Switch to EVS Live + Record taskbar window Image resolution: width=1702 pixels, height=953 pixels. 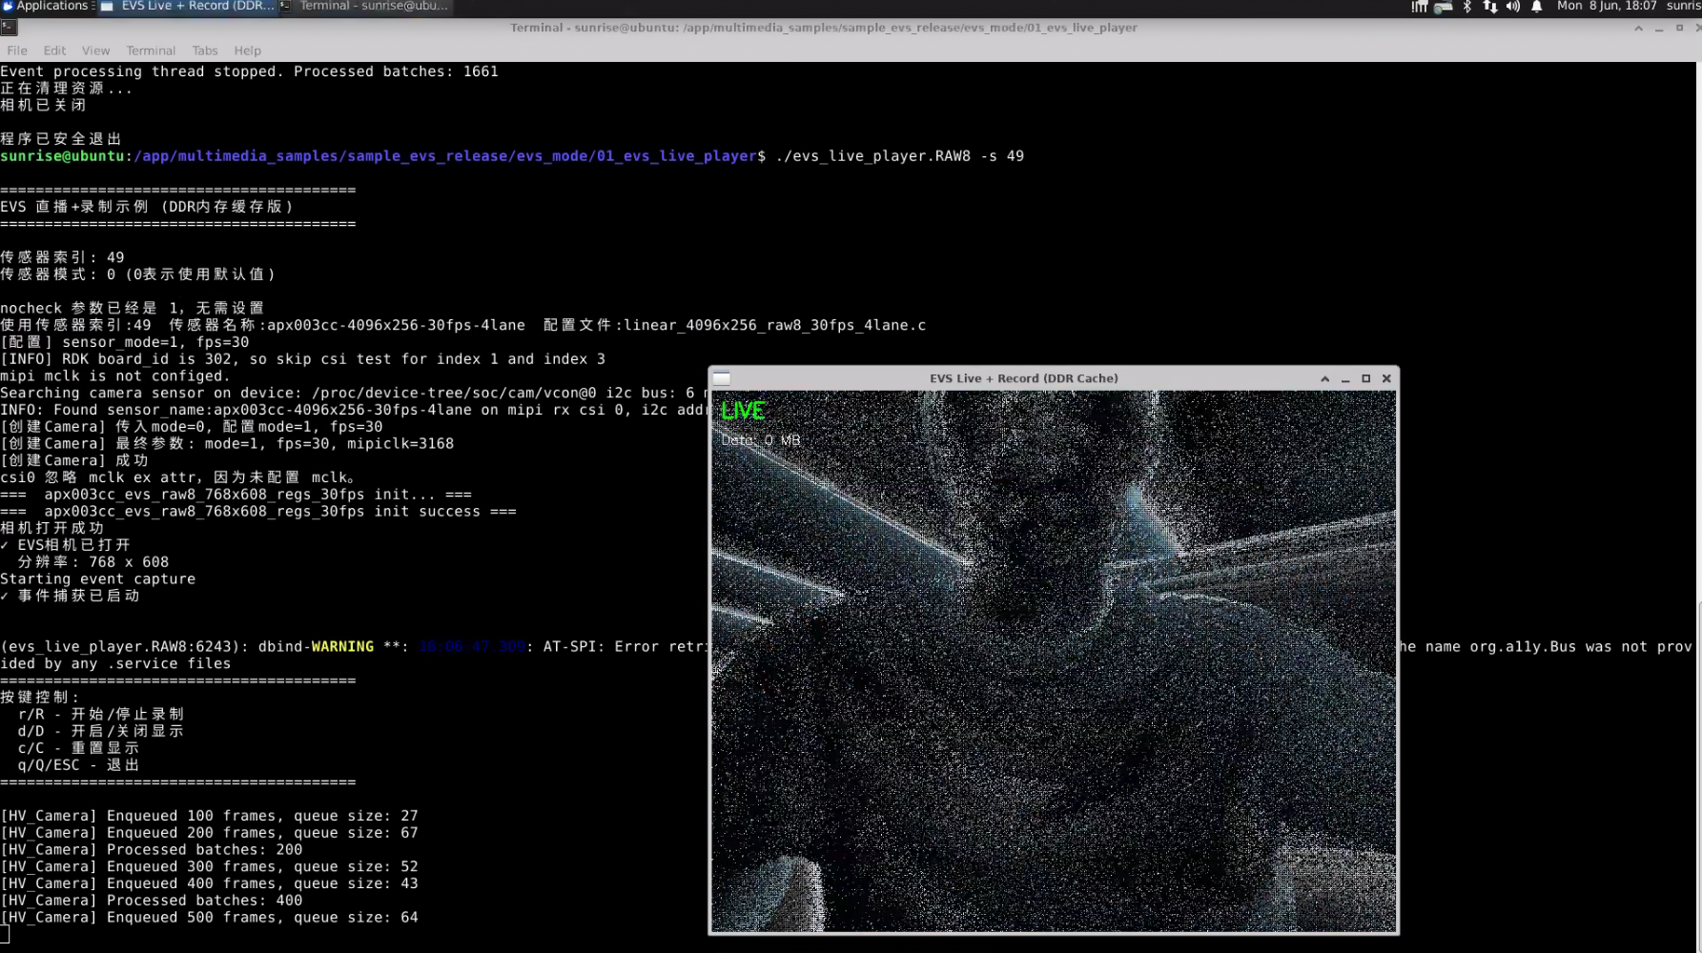(x=188, y=6)
